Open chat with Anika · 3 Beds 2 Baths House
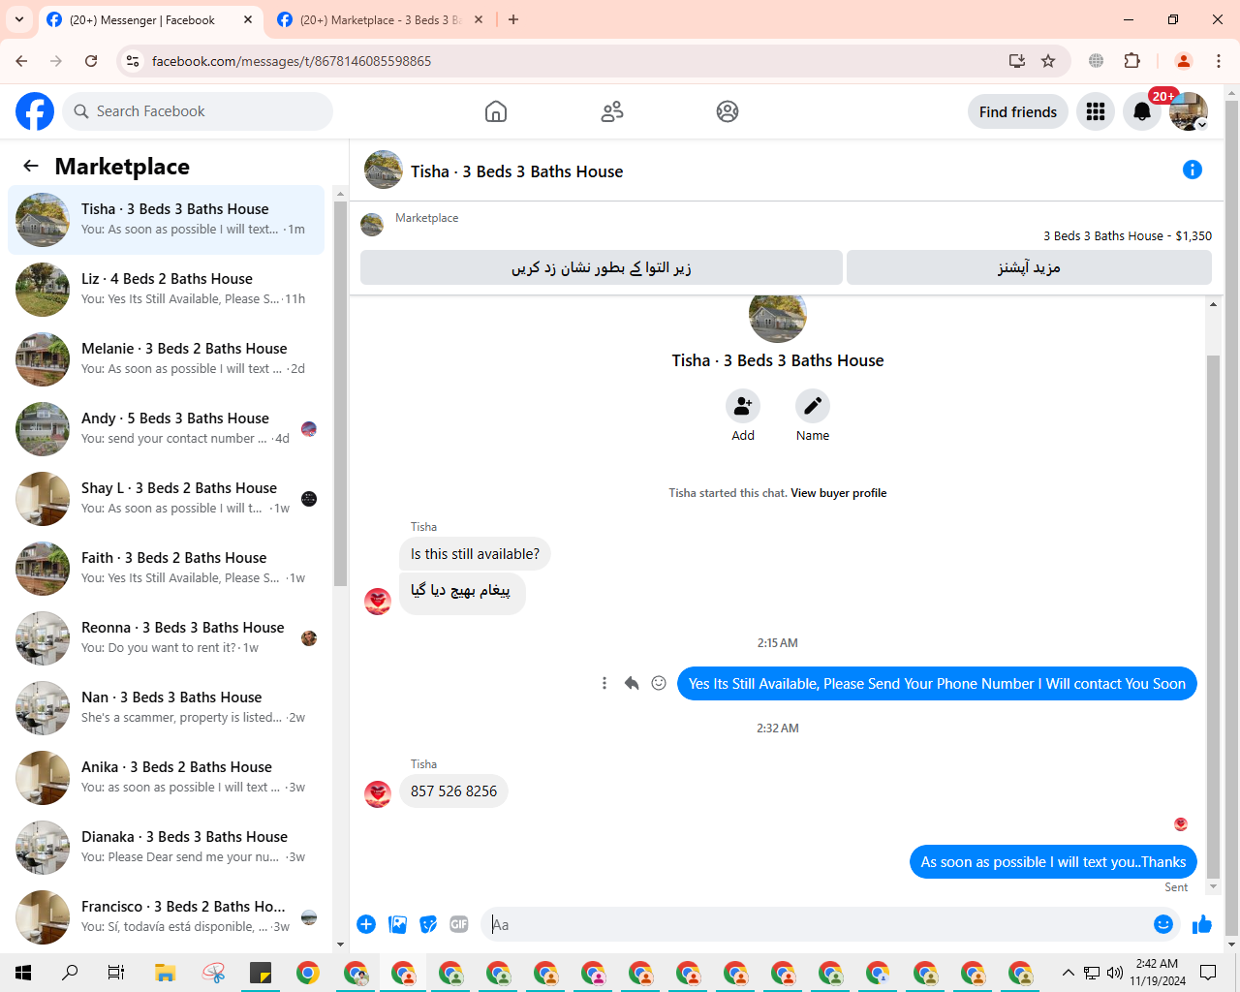The width and height of the screenshot is (1240, 992). click(x=167, y=778)
